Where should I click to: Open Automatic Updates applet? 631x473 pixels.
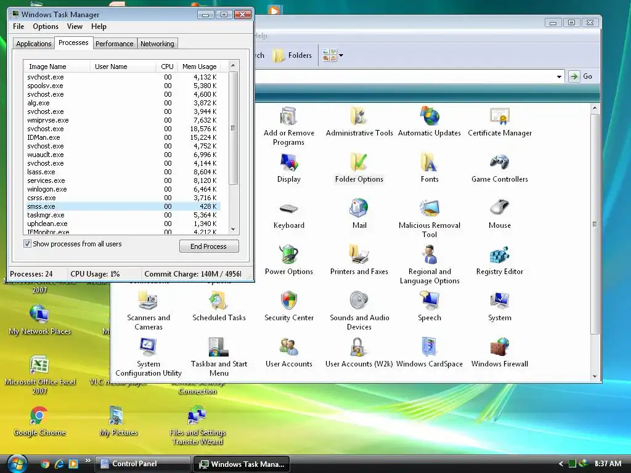coord(429,121)
